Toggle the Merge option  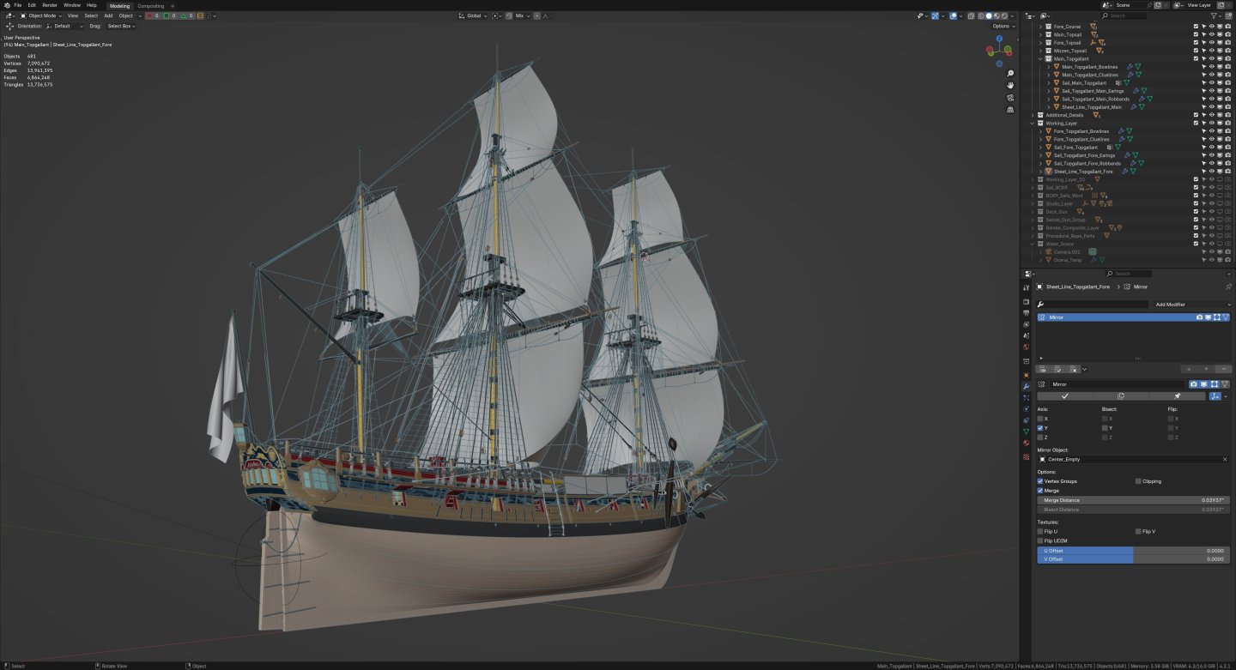click(x=1040, y=491)
